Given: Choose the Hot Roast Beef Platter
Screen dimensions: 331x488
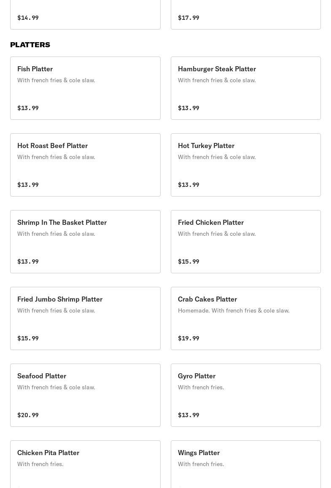Looking at the screenshot, I should [x=85, y=165].
